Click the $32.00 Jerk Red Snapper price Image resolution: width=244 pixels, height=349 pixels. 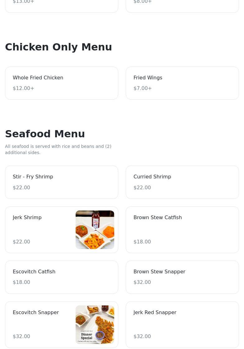click(x=142, y=336)
